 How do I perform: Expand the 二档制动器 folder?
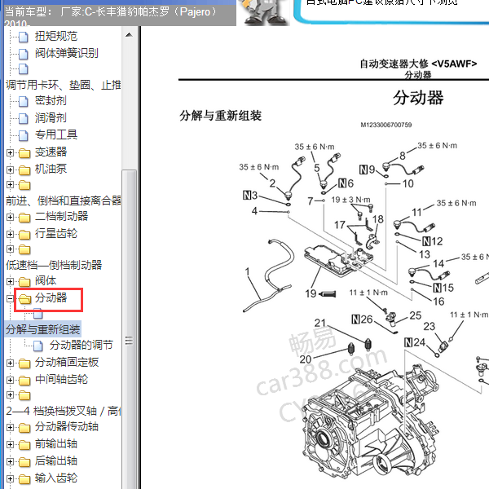coord(10,217)
